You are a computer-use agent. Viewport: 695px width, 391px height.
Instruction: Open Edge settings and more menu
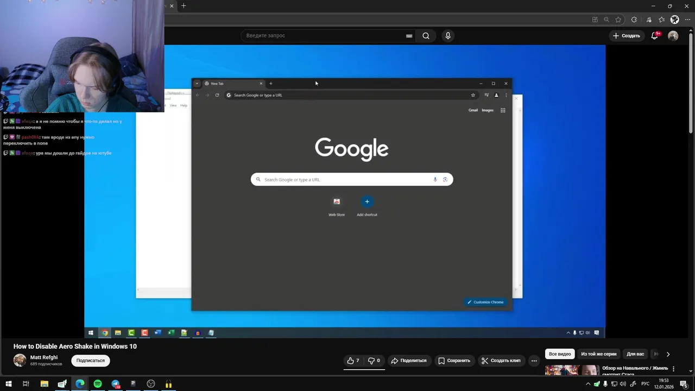(x=687, y=20)
